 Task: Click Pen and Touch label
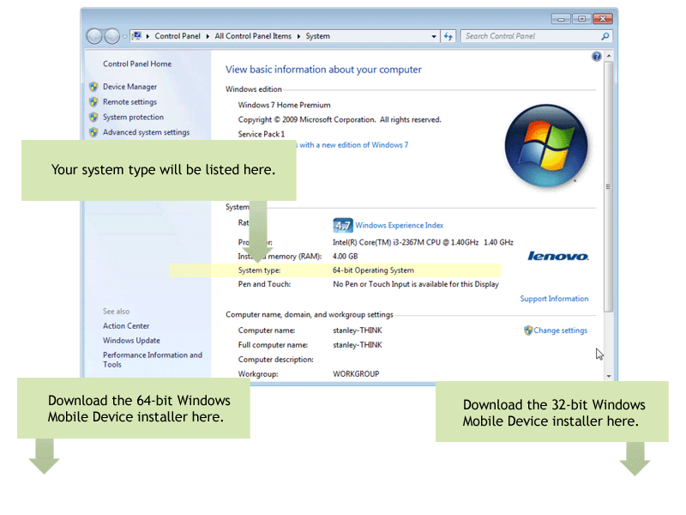tap(264, 284)
